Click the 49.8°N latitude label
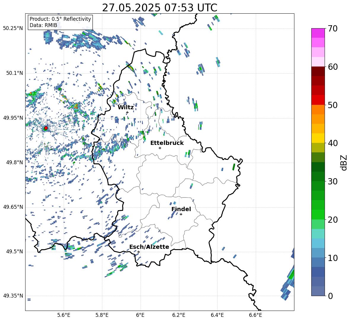 click(14, 162)
